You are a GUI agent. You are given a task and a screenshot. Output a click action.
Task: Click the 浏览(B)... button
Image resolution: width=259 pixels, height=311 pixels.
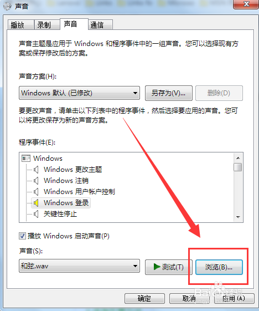[219, 267]
